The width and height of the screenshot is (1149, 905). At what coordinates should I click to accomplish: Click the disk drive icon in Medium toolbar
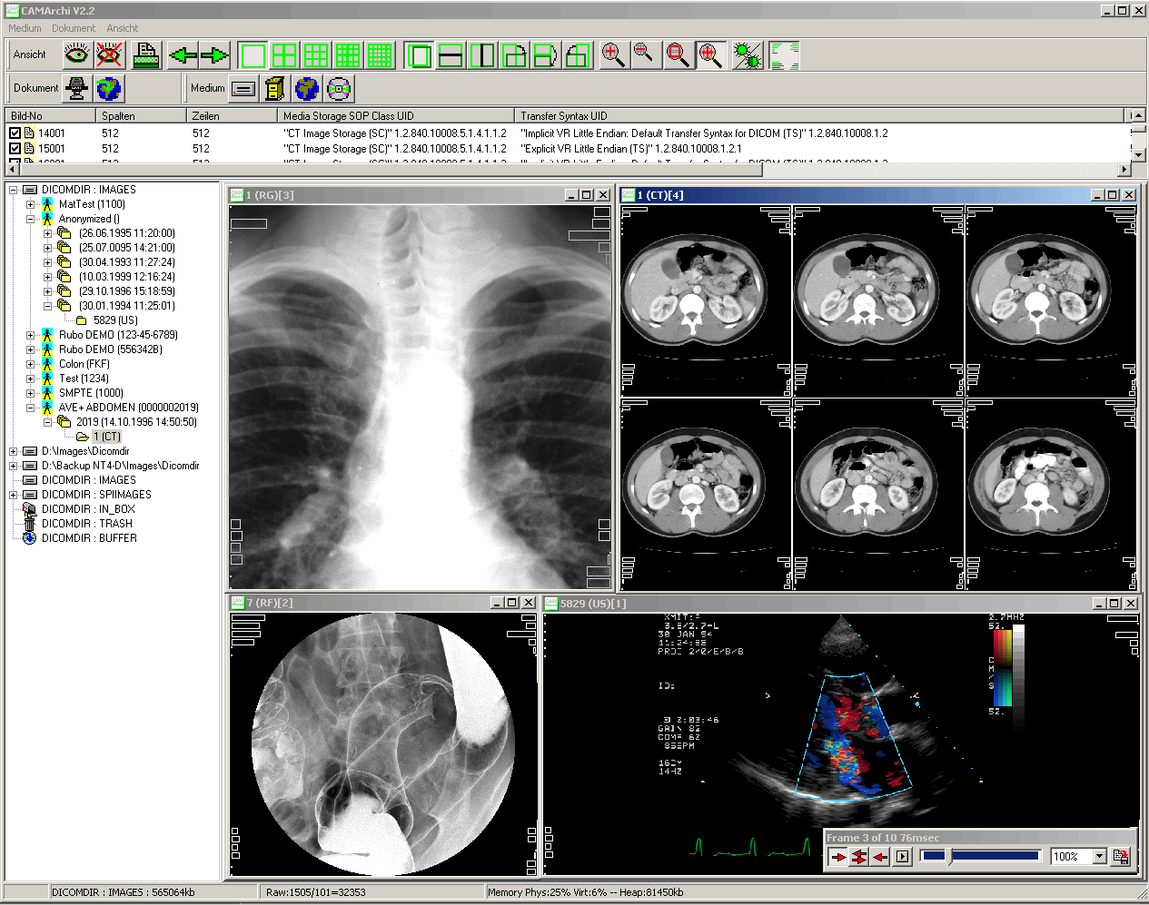(x=243, y=89)
